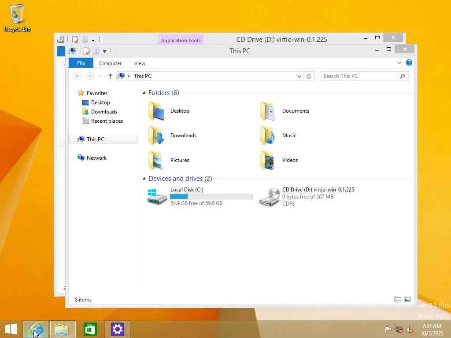Open the View ribbon tab
This screenshot has width=451, height=338.
coord(140,63)
